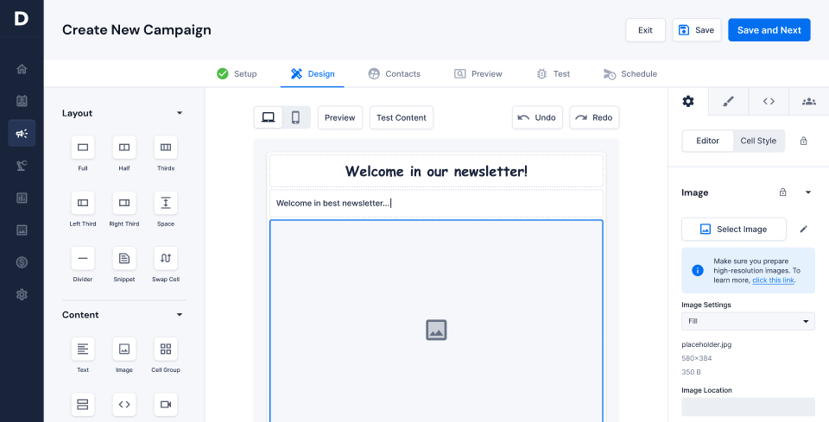Click the Test Content button
Image resolution: width=829 pixels, height=422 pixels.
click(402, 117)
